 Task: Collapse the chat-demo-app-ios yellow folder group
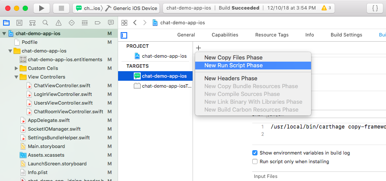(x=10, y=51)
